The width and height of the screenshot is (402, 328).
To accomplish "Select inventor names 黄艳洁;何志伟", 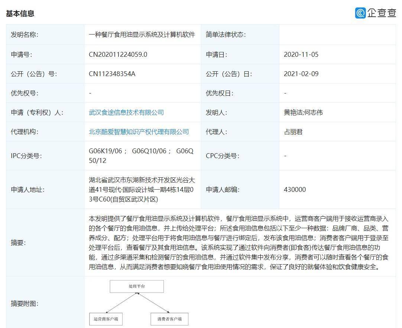I will coord(303,112).
